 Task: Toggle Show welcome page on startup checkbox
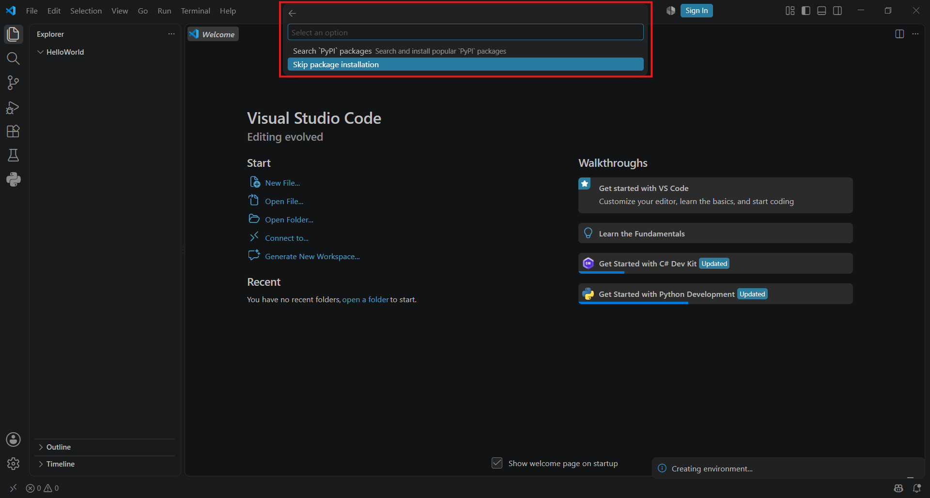pyautogui.click(x=497, y=463)
